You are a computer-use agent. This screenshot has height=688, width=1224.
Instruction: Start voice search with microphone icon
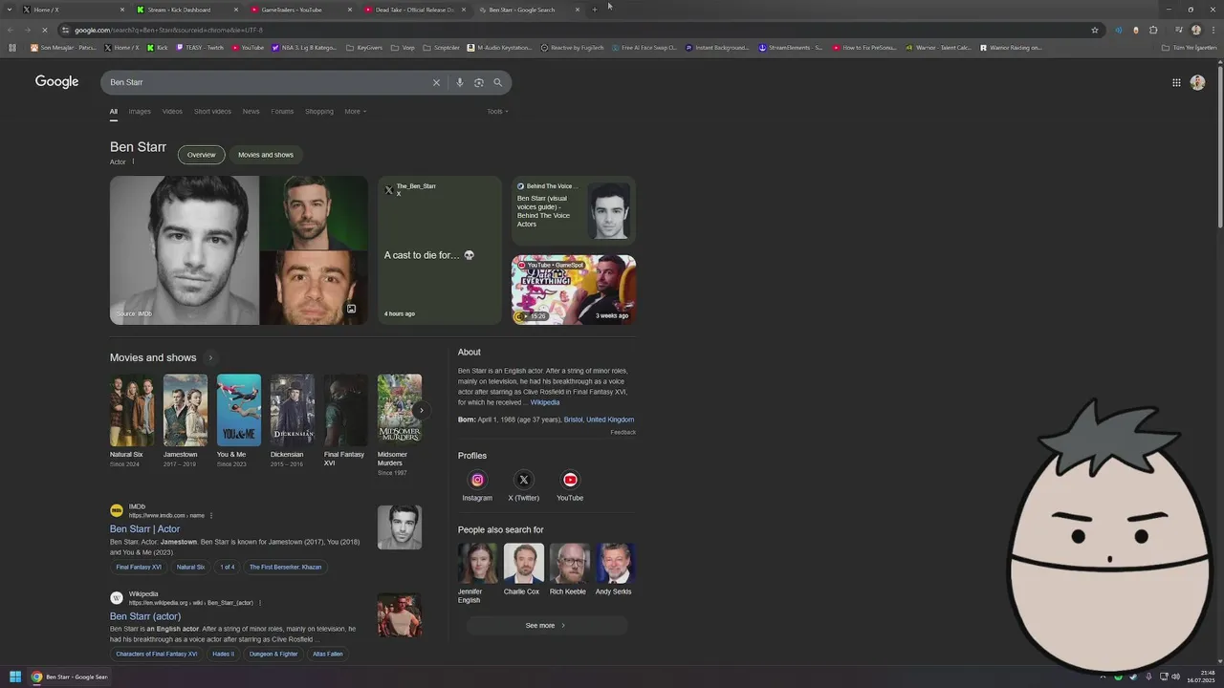tap(460, 82)
